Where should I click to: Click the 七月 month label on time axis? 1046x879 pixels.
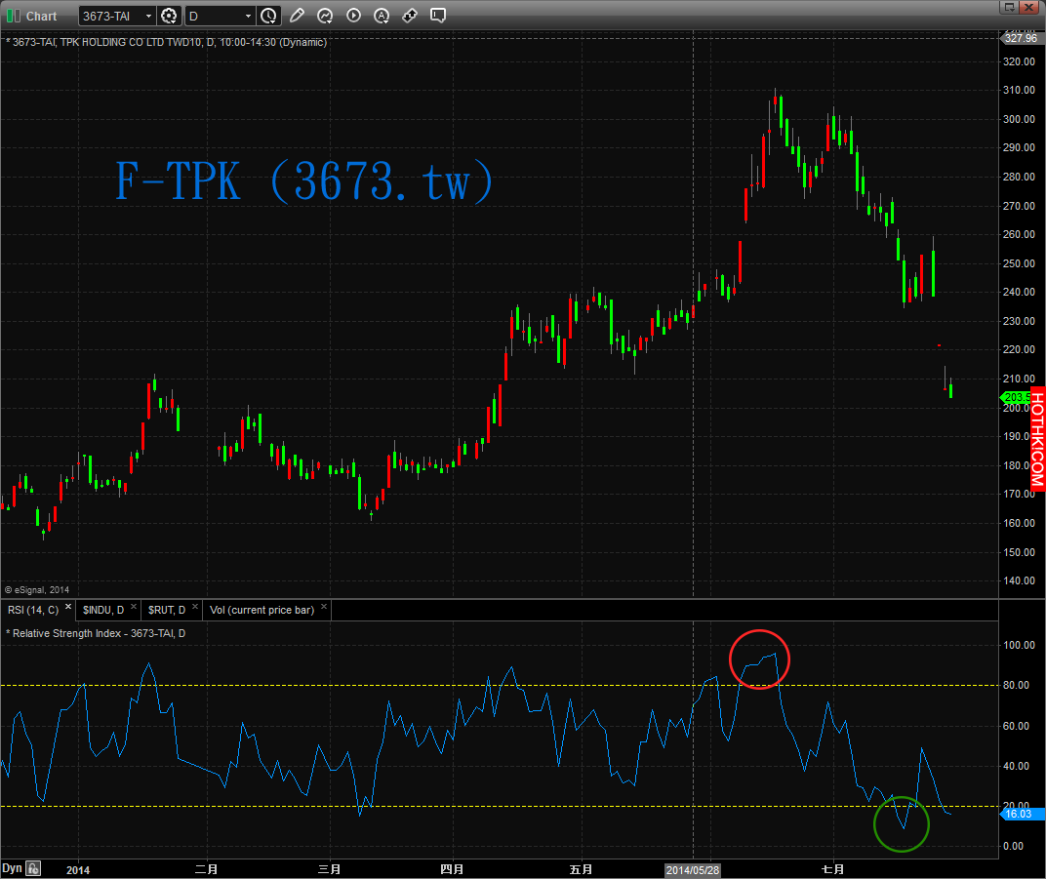point(832,869)
